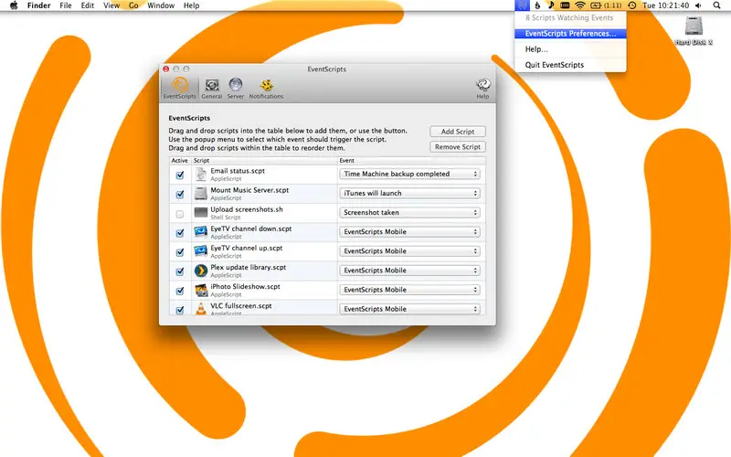Click the Event column header
731x457 pixels.
pos(411,161)
